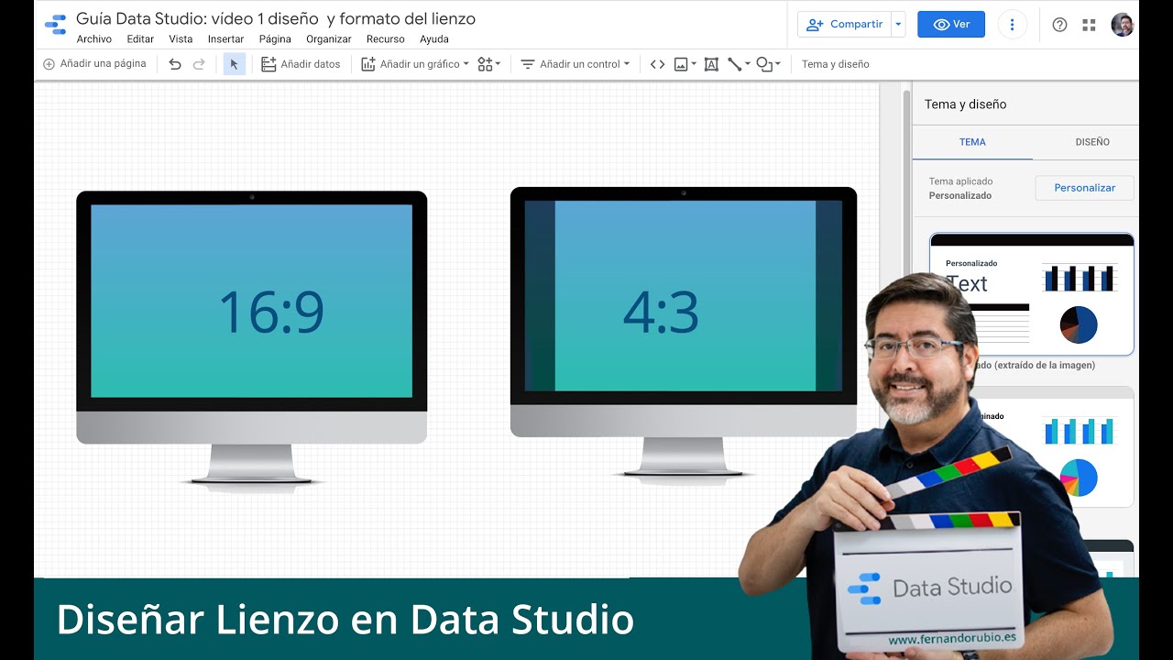Open the three-dot more options menu
Viewport: 1173px width, 660px height.
click(x=1012, y=25)
